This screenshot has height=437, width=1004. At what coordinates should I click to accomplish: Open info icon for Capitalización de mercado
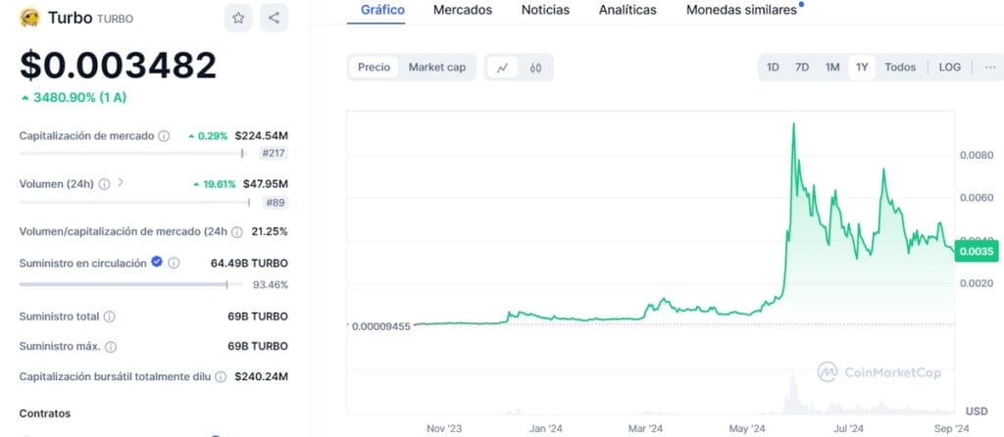click(x=164, y=135)
